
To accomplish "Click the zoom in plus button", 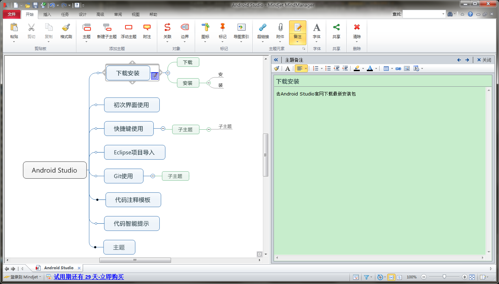I will pos(465,277).
